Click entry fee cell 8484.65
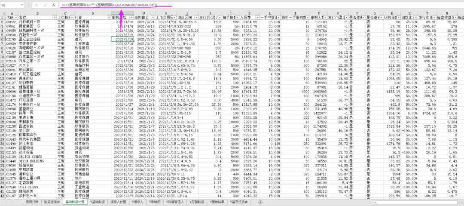 [250, 22]
